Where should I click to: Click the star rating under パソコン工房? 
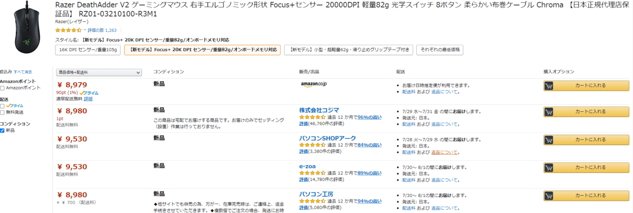312,201
